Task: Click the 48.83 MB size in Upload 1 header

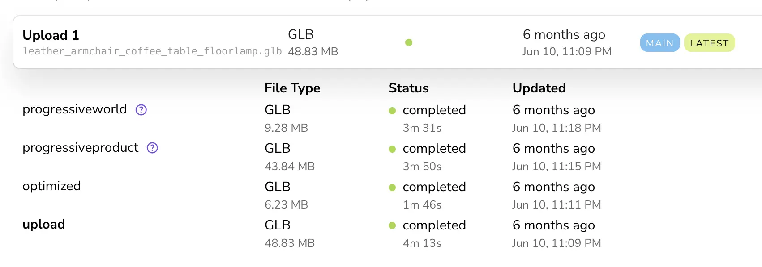Action: (313, 52)
